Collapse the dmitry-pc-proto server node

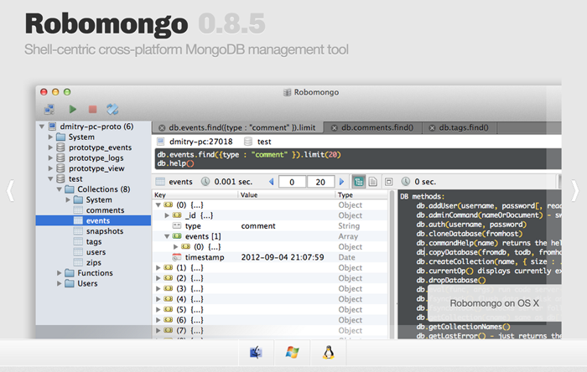pos(42,127)
